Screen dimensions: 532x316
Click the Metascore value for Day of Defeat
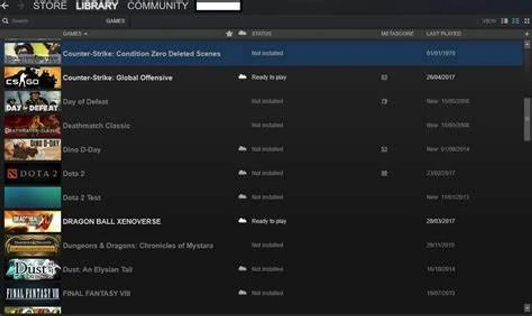tap(384, 101)
